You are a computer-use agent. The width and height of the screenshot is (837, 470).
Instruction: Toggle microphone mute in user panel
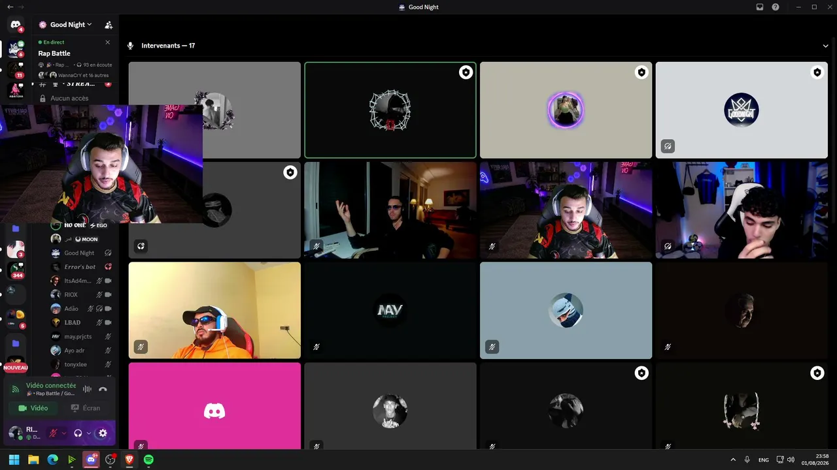53,433
